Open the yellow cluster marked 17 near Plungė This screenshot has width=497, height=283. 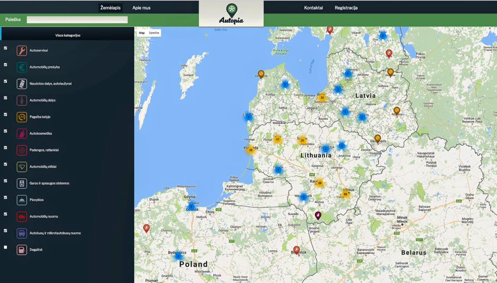point(277,139)
